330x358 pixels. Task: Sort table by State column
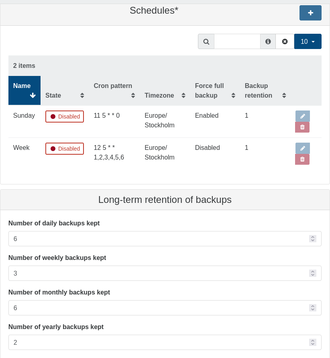point(64,95)
